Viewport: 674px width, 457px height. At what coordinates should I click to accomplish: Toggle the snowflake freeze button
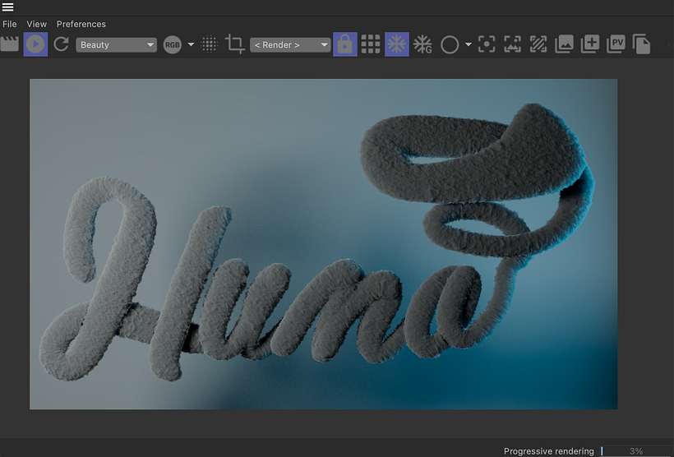pyautogui.click(x=397, y=44)
